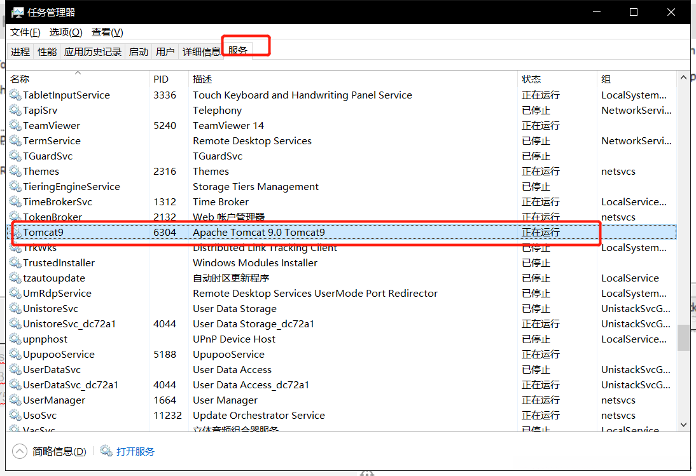Click PID 11232 in the UsoSvc row
This screenshot has width=696, height=476.
(168, 415)
